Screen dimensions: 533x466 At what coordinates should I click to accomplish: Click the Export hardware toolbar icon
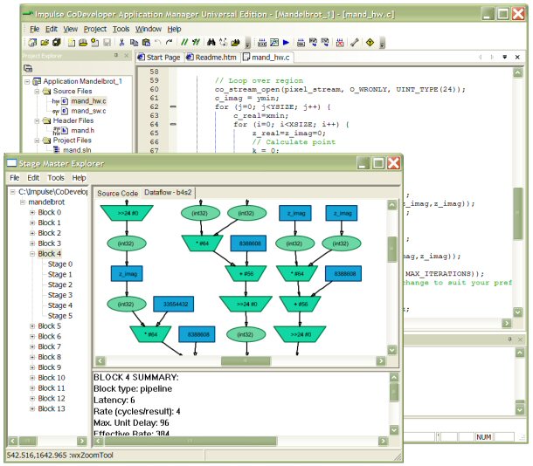tap(313, 43)
